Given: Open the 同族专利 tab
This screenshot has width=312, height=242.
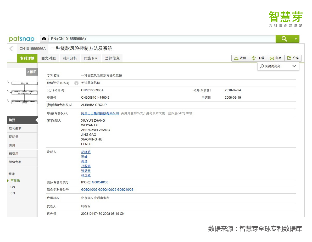Looking at the screenshot, I should [x=91, y=58].
